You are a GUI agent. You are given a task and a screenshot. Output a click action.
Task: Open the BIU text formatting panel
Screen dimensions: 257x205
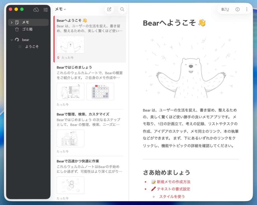pos(225,9)
